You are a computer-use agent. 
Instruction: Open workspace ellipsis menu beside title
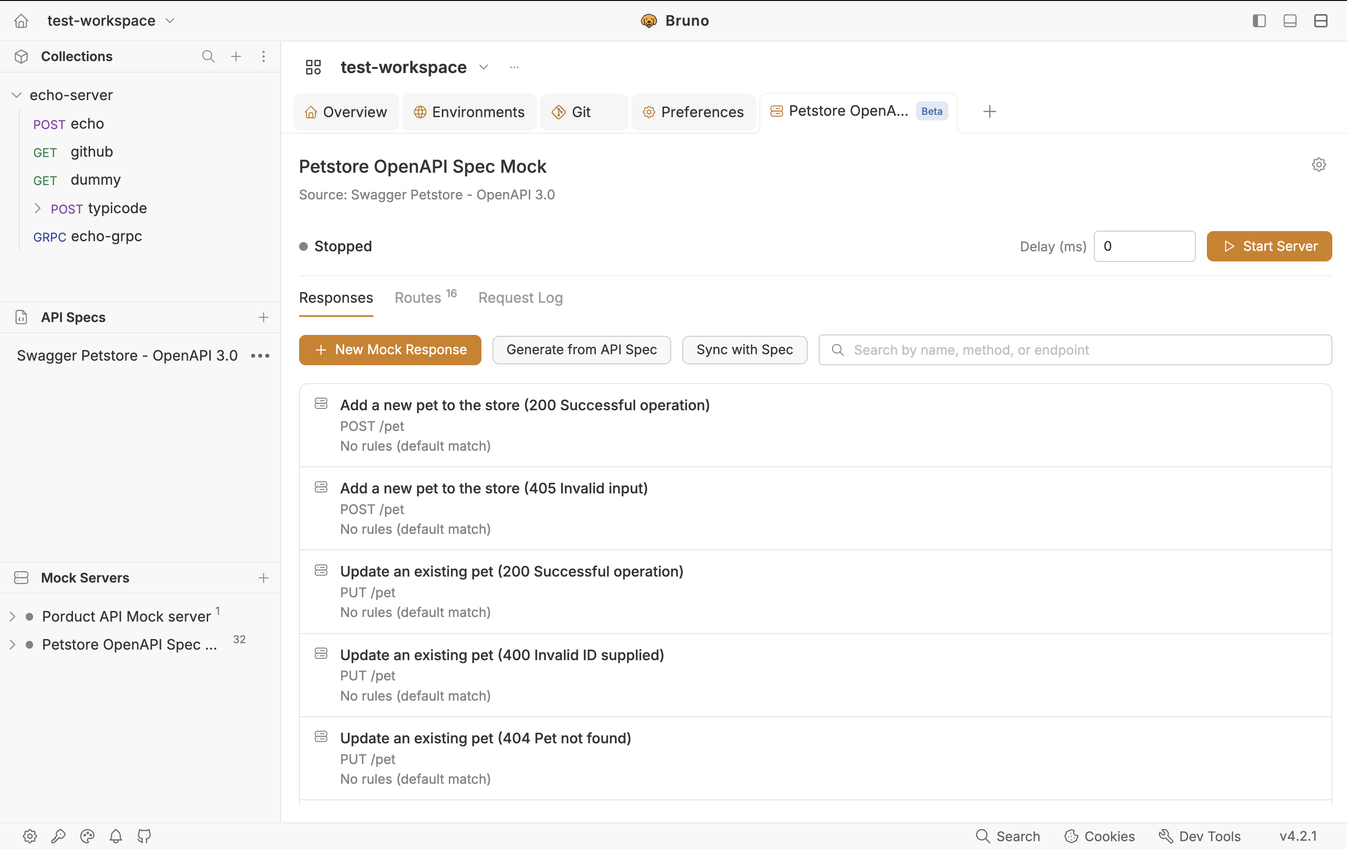coord(514,67)
